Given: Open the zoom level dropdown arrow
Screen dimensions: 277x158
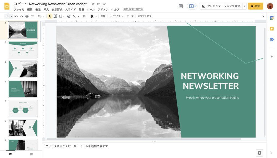Looking at the screenshot, I should 44,16.
